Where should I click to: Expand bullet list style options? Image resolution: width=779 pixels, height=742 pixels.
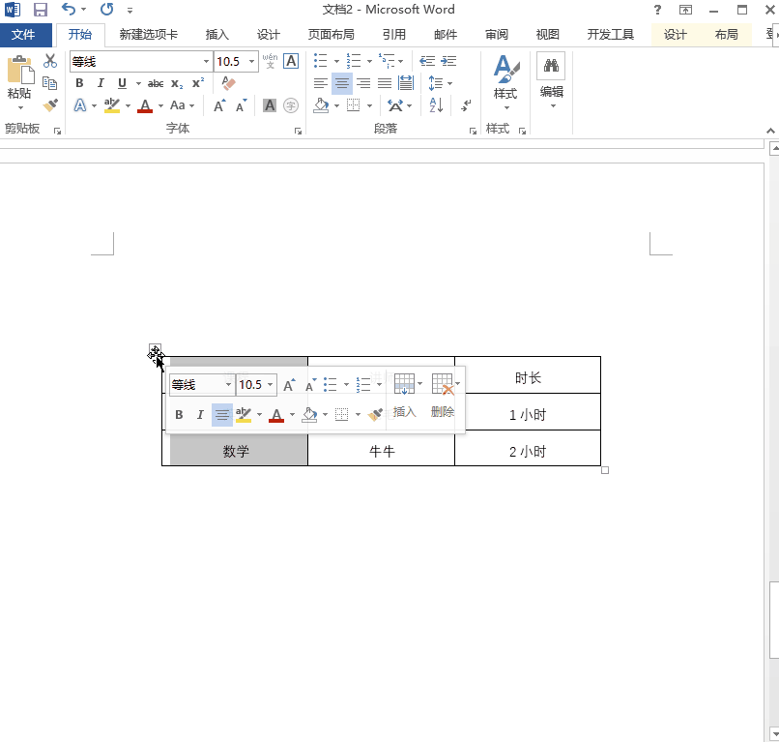point(337,61)
